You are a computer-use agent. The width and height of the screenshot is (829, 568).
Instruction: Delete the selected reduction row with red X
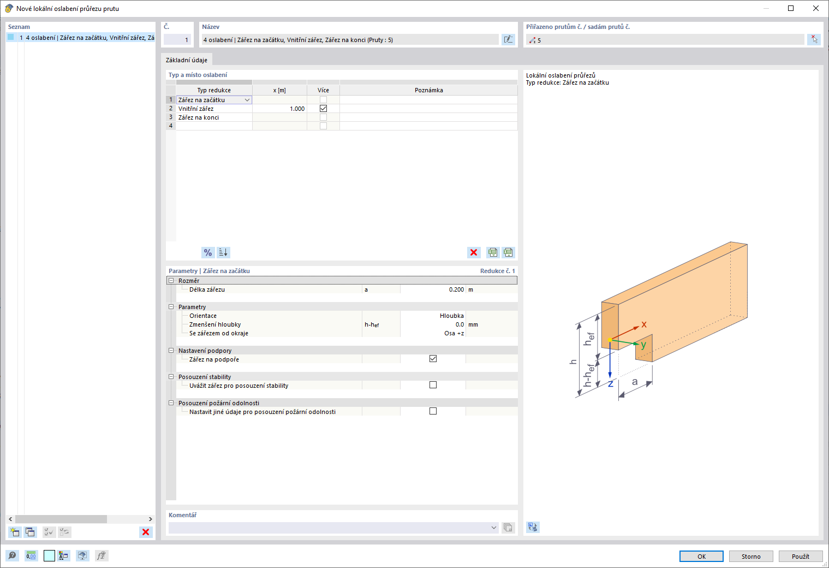pyautogui.click(x=474, y=252)
